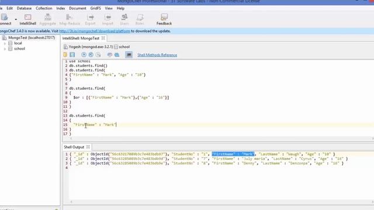Close the IntelliShell: MongoTest tab

(x=103, y=38)
